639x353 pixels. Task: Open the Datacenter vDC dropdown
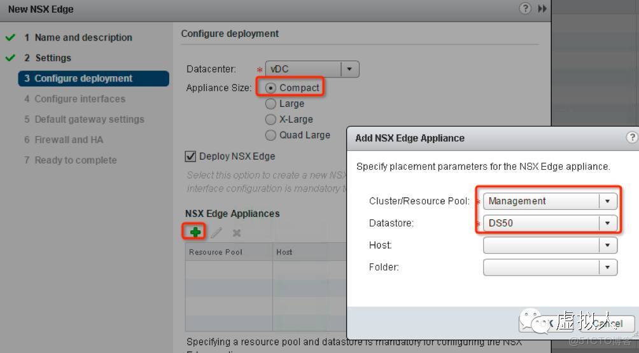tap(350, 69)
